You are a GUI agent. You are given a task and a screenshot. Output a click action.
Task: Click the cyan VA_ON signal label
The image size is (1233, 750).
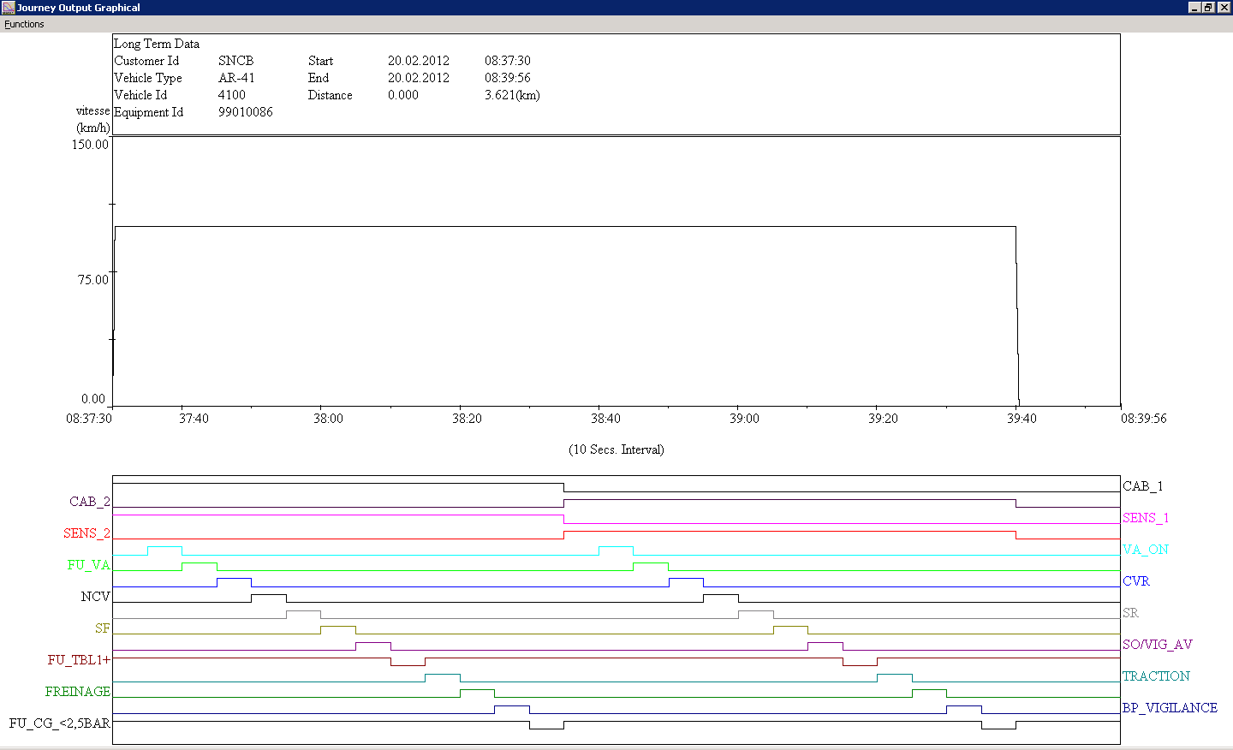click(x=1146, y=550)
